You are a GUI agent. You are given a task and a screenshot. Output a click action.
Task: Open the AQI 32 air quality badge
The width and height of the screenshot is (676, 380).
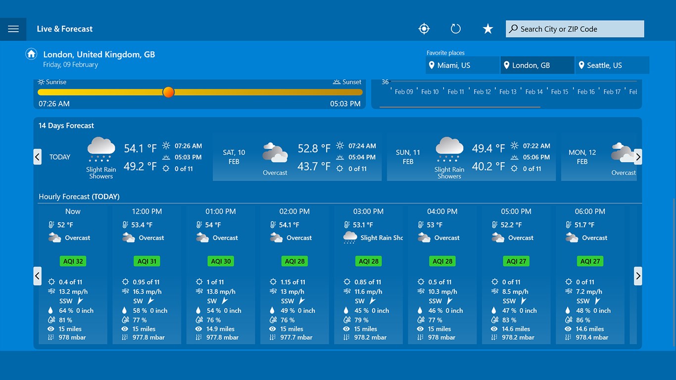pyautogui.click(x=73, y=261)
